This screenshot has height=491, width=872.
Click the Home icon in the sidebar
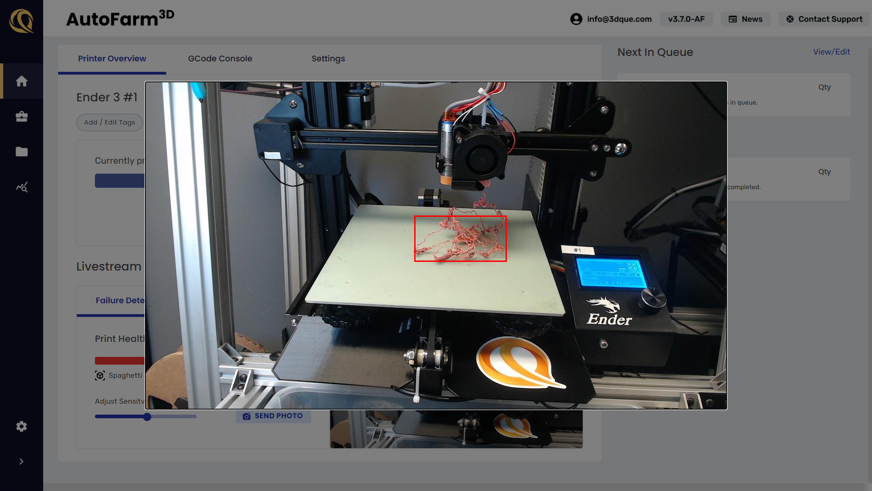pos(21,81)
